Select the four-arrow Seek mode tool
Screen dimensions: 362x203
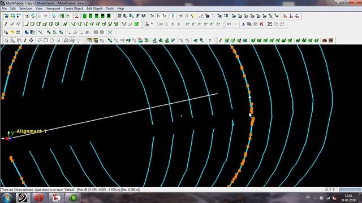click(31, 41)
